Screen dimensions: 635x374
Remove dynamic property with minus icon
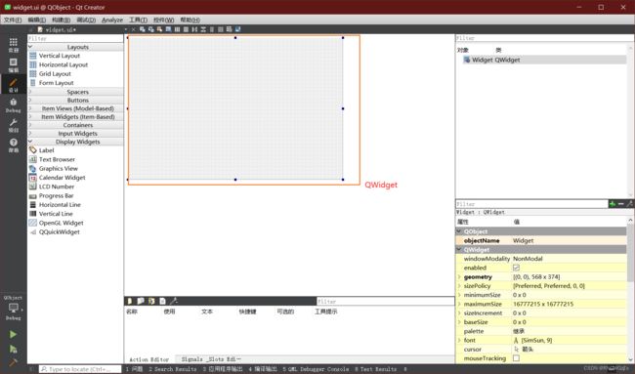(x=620, y=204)
